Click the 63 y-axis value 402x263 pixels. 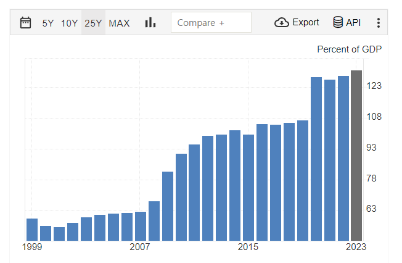click(371, 209)
